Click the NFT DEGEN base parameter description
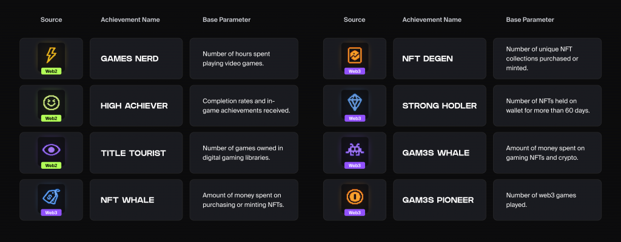This screenshot has height=242, width=621. (542, 59)
